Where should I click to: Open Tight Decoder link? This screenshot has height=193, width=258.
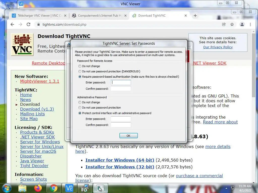pyautogui.click(x=34, y=166)
